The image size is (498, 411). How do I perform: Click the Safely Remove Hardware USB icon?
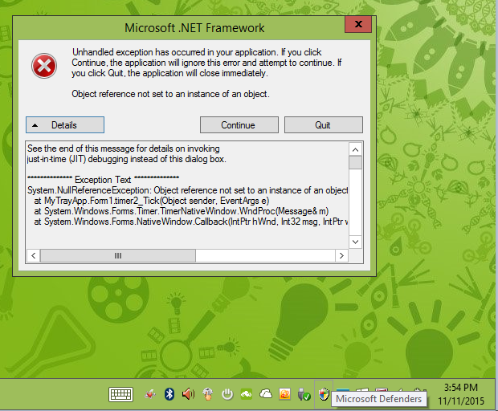tap(304, 394)
